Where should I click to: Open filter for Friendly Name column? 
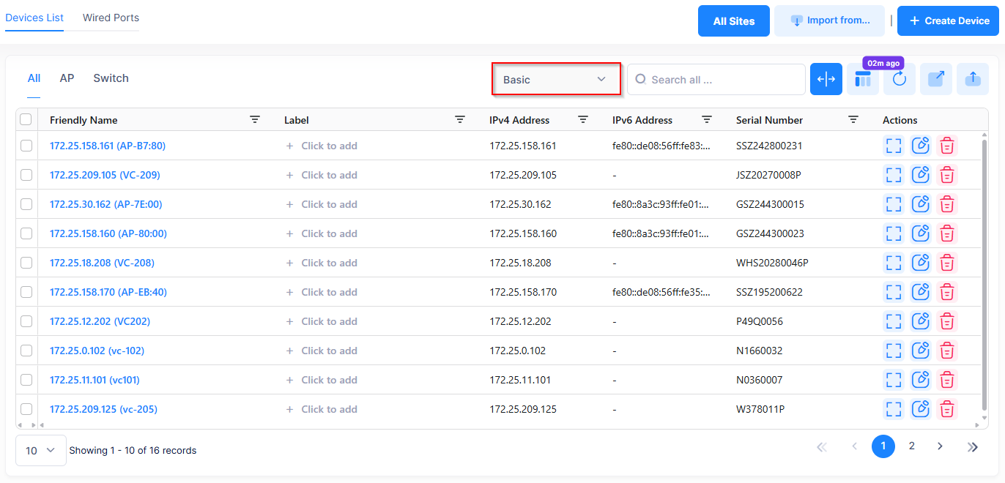[x=255, y=120]
